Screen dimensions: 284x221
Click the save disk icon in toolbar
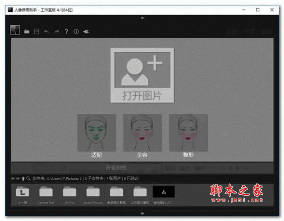[36, 31]
